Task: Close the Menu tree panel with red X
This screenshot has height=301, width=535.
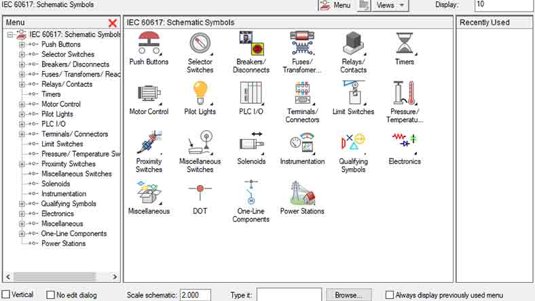Action: tap(112, 23)
